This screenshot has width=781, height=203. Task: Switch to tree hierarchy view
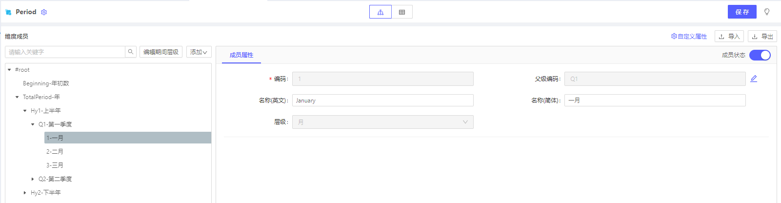(380, 12)
